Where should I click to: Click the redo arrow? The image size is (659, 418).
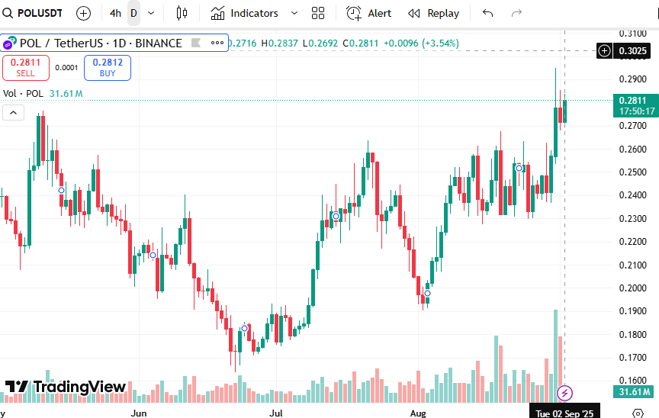point(516,13)
